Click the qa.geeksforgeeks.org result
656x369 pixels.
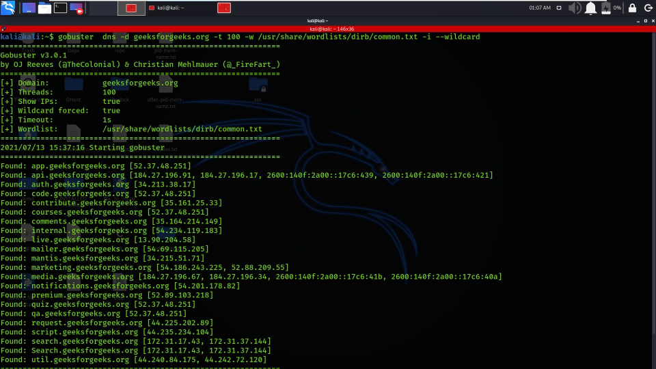pos(94,313)
